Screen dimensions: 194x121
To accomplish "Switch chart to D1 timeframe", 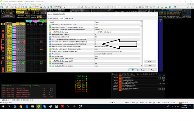I will [125, 7].
